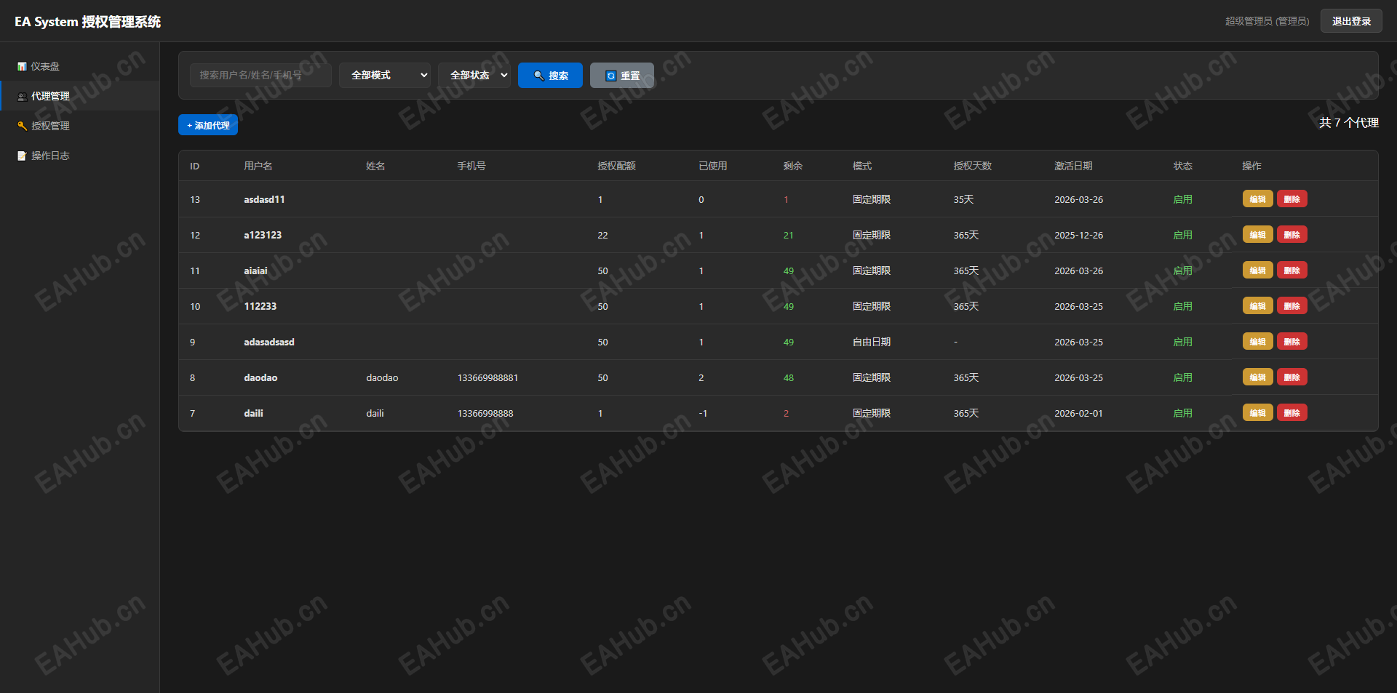Click 启用 status for asdasd11
This screenshot has width=1397, height=693.
click(x=1183, y=199)
